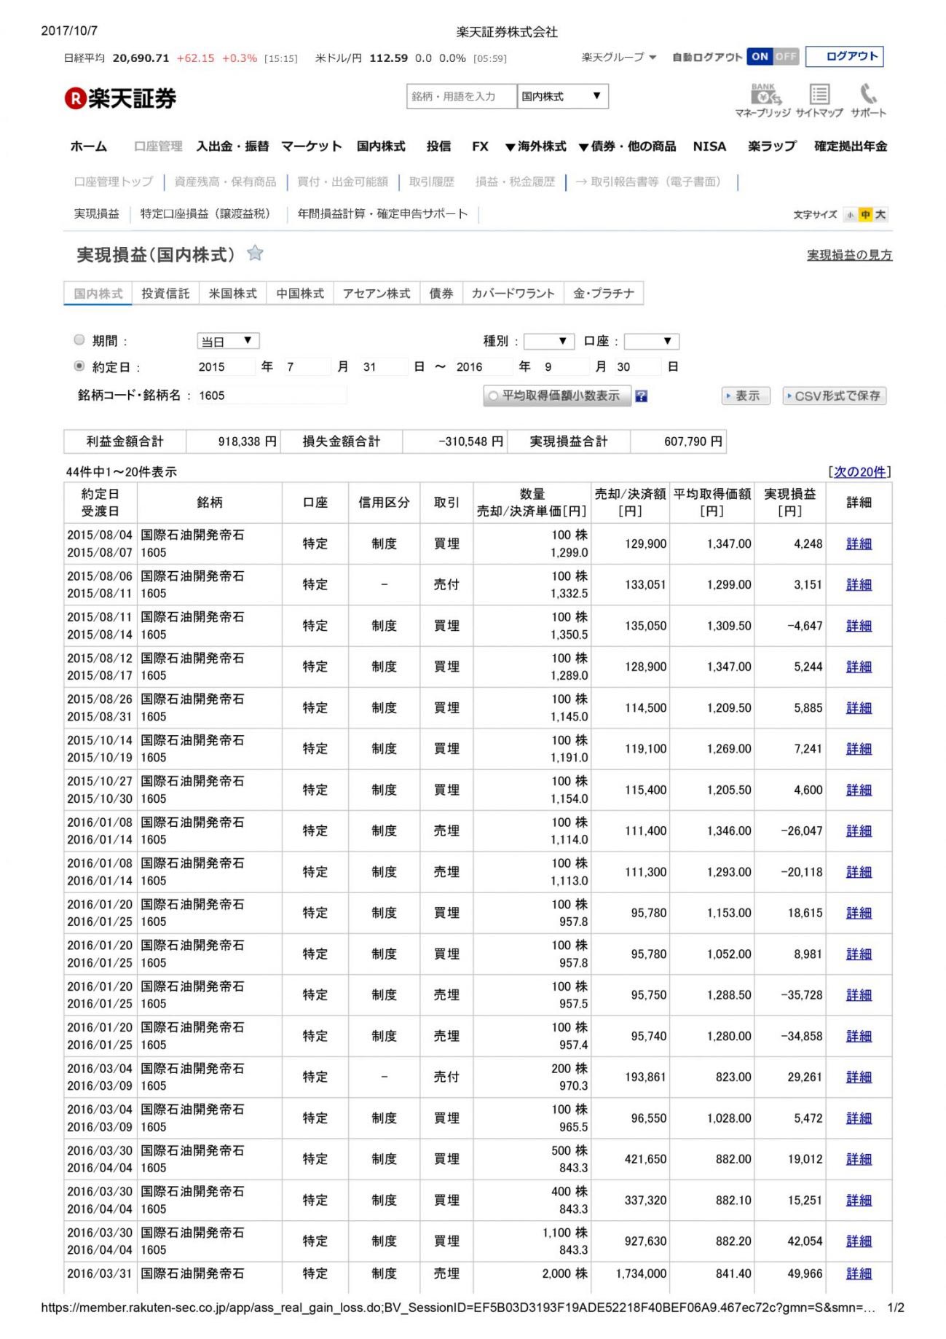The height and width of the screenshot is (1339, 946).
Task: Set font size to small (小)
Action: pos(850,215)
